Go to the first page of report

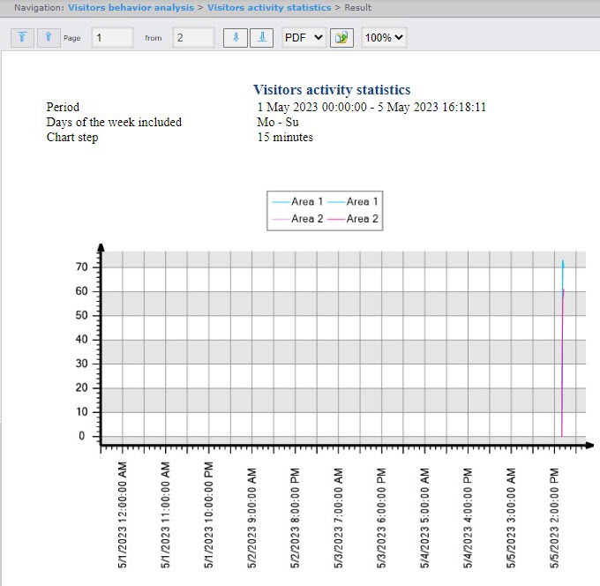pyautogui.click(x=23, y=38)
